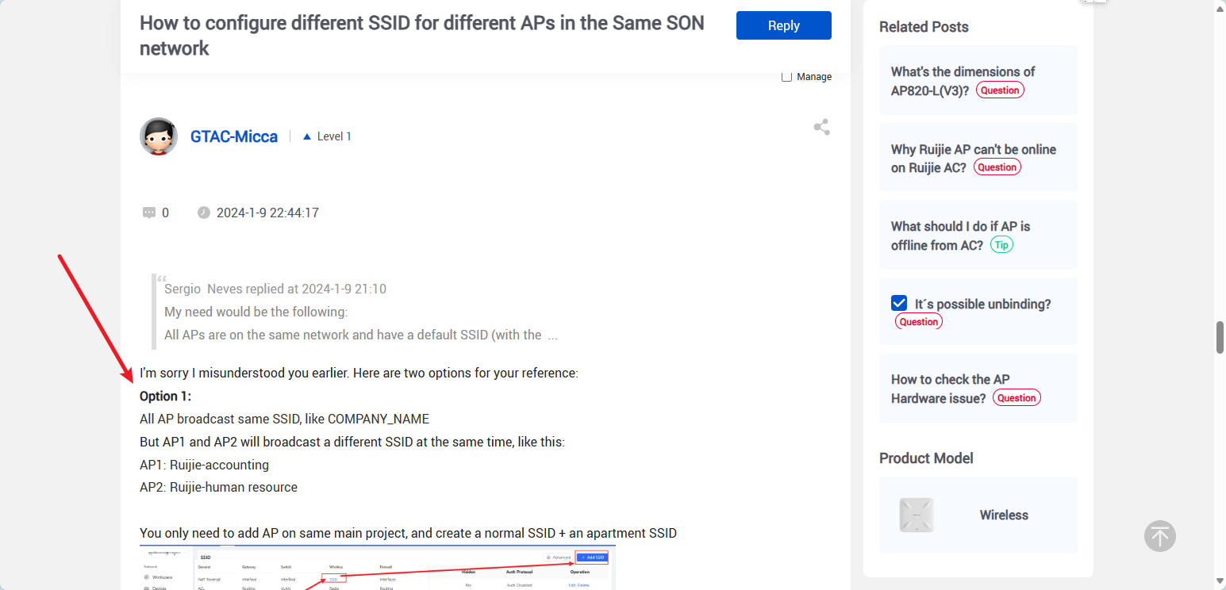Click the line starting 'But AP1 and AP2 will broadcast'

(352, 442)
